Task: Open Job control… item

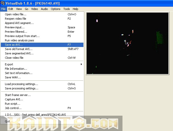Action: [x=42, y=108]
